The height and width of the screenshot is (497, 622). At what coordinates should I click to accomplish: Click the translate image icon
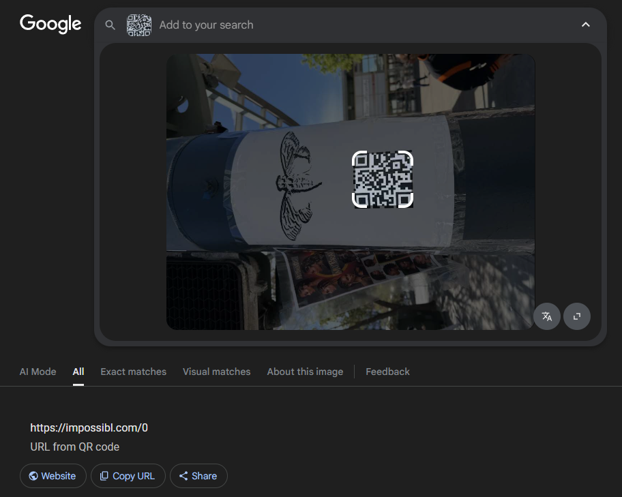(546, 316)
